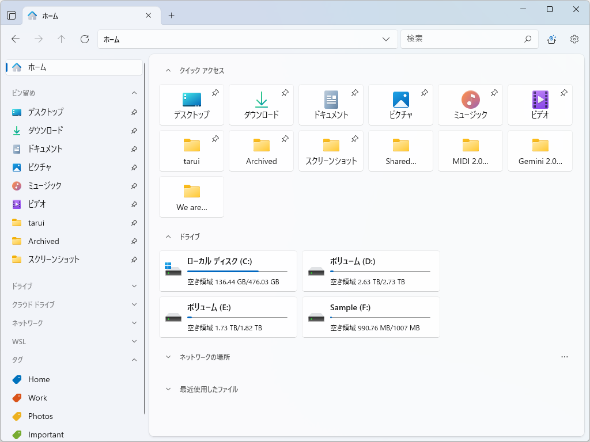Open the ミュージック quick access folder

tap(470, 105)
